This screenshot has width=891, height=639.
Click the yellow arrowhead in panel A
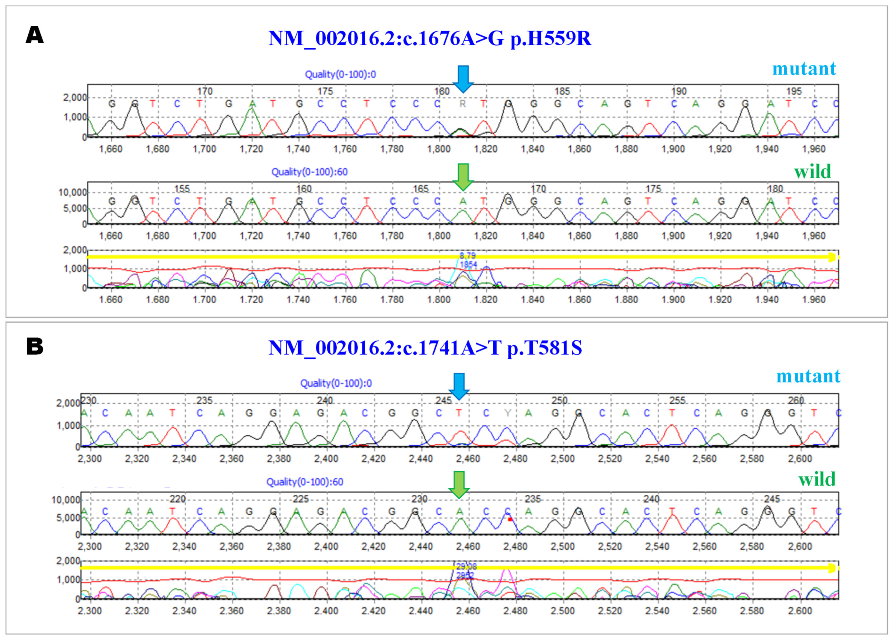tap(833, 257)
